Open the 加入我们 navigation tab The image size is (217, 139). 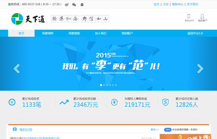[101, 33]
